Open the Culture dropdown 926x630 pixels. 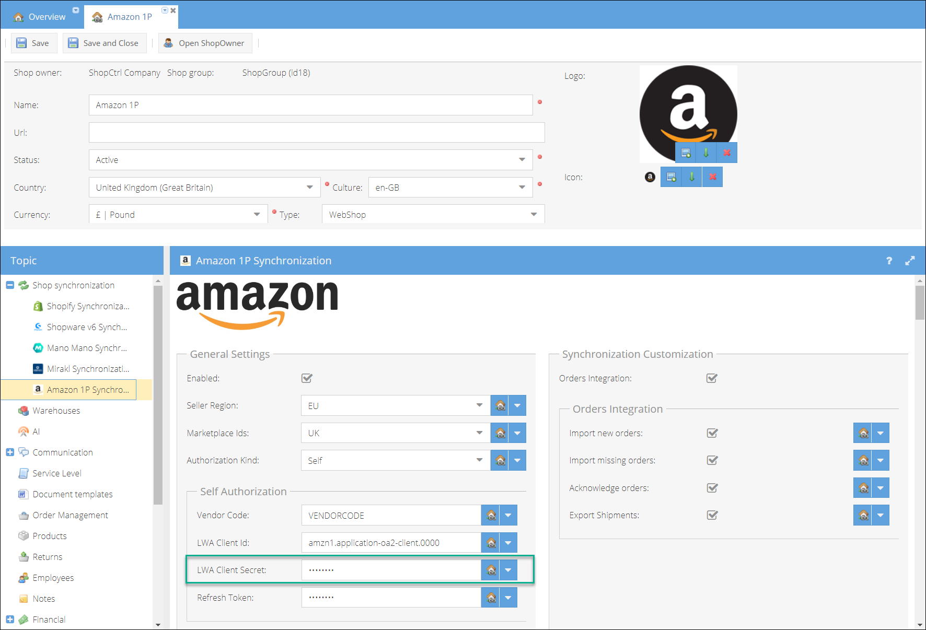pos(522,188)
